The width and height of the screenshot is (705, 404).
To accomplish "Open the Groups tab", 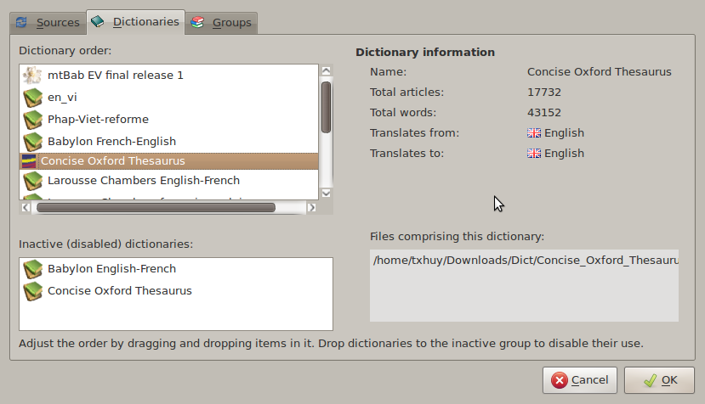I will click(x=223, y=22).
